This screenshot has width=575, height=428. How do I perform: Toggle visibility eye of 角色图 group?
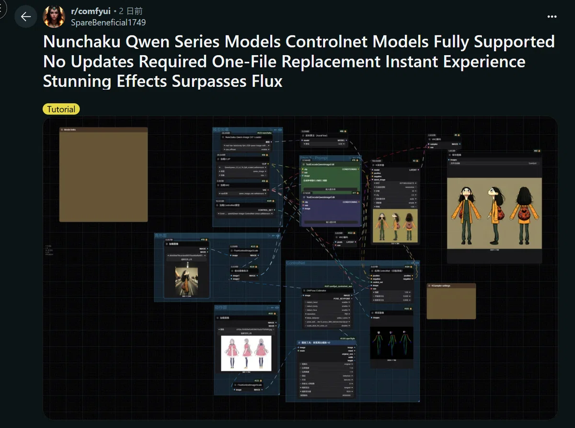277,236
